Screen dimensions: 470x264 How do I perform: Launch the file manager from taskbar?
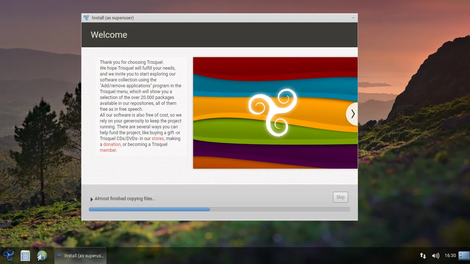25,255
